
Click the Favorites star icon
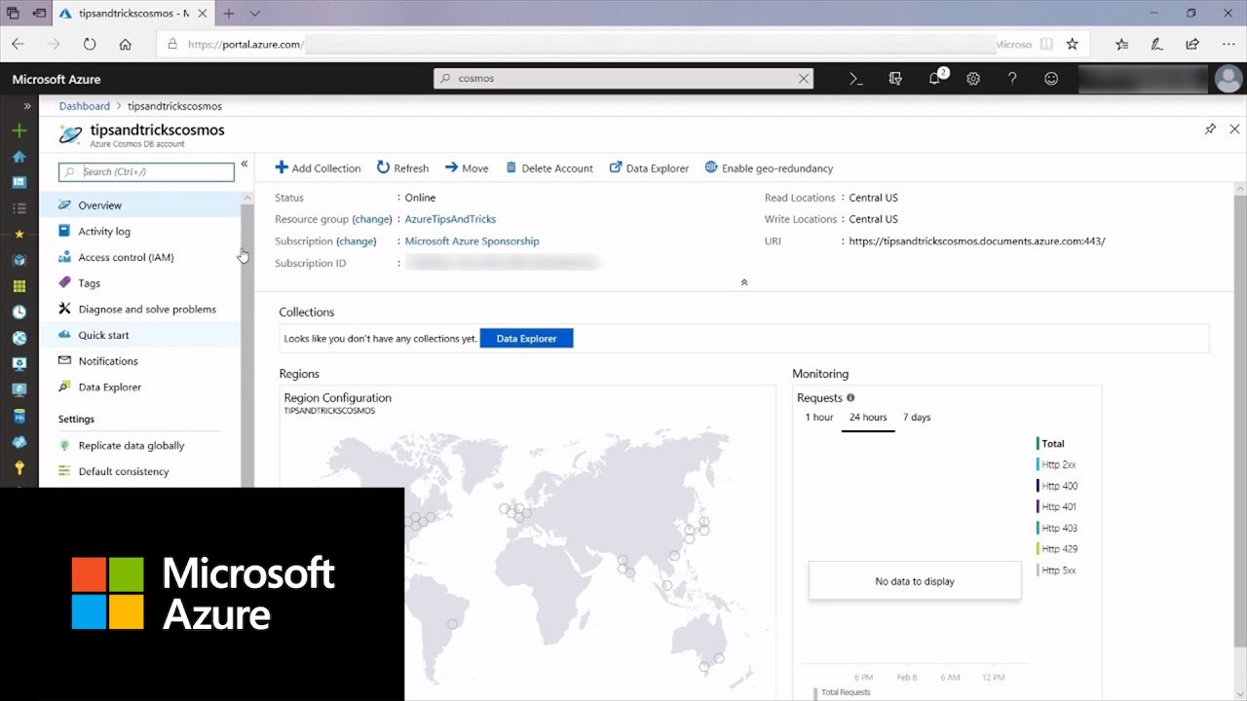tap(19, 235)
